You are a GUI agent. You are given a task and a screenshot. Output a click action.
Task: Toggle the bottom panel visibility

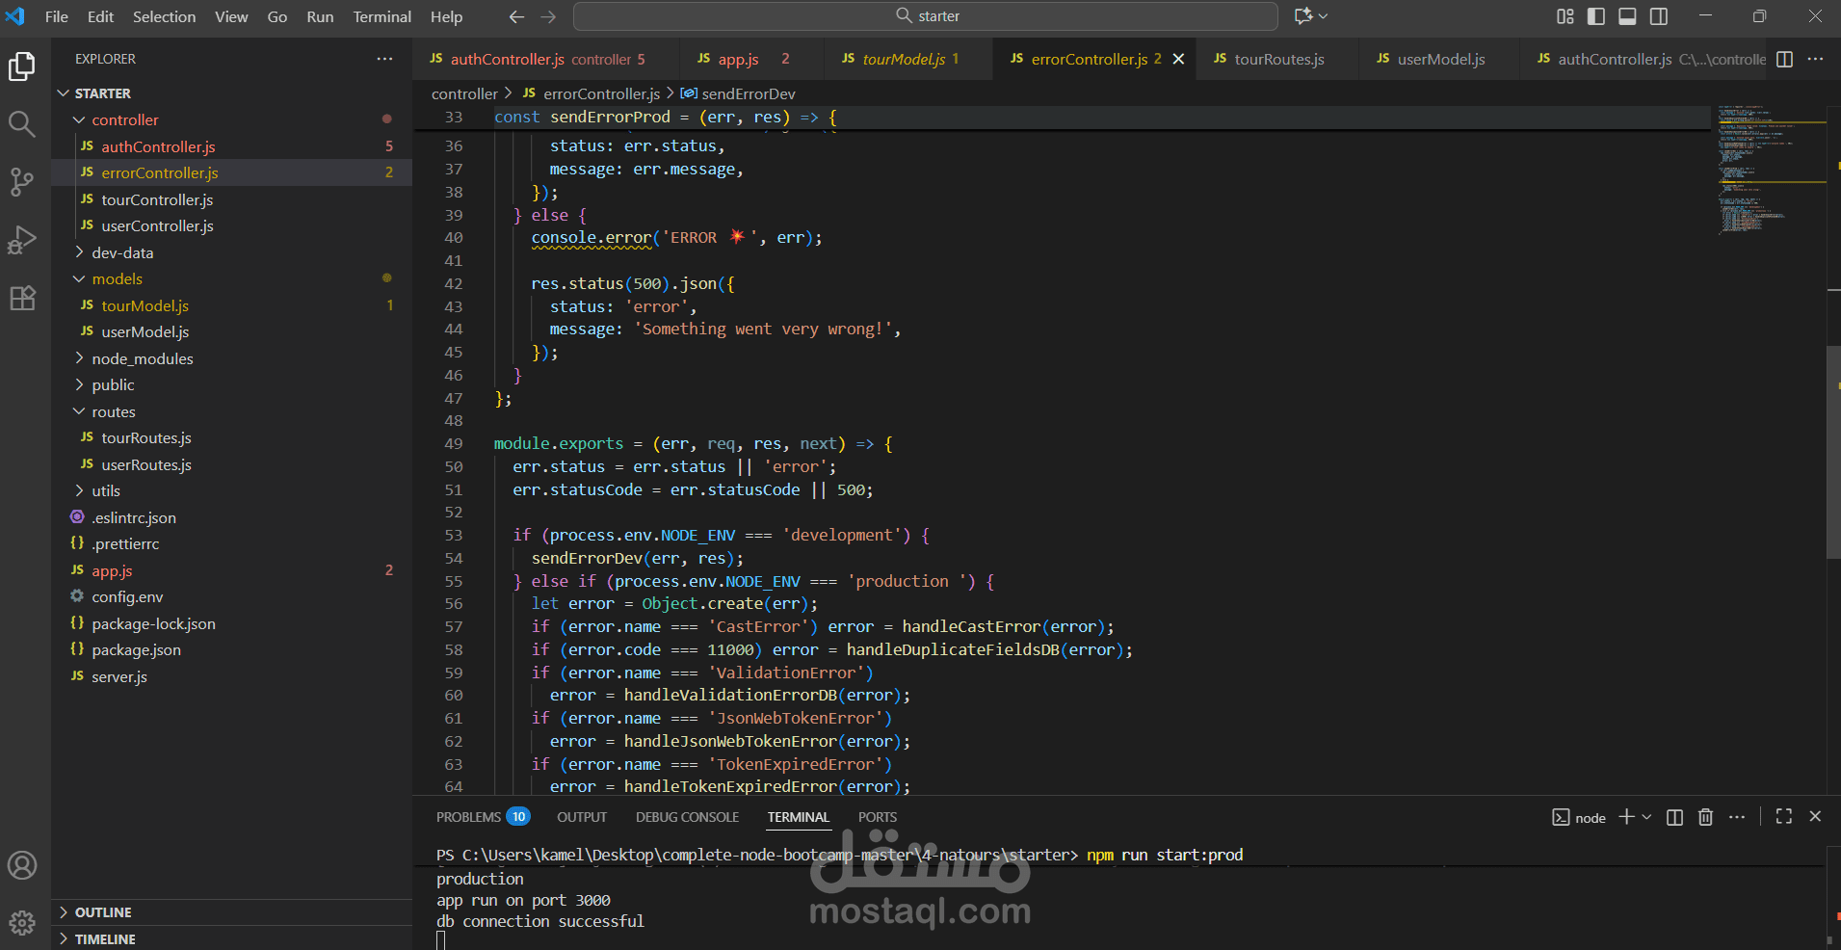pos(1627,16)
